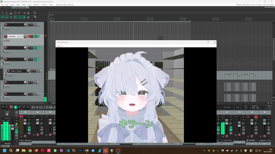Screen dimensions: 275x154
Task: Open the Actions menu
Action: point(44,5)
